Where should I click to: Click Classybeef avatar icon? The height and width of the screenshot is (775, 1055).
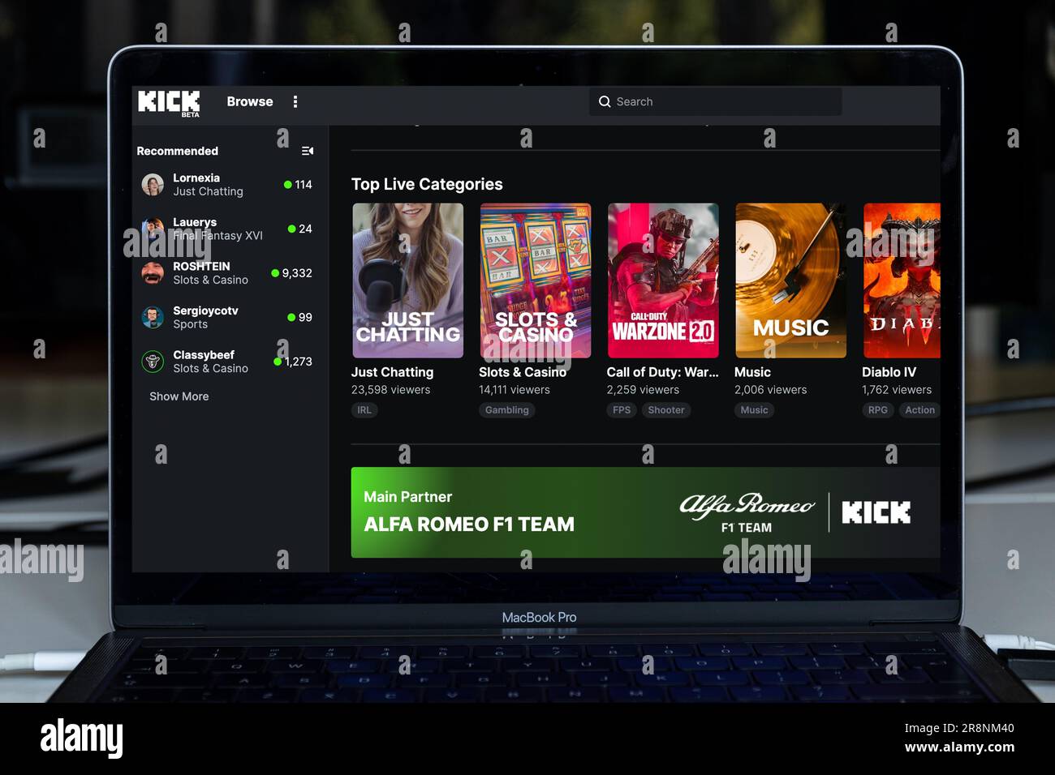click(x=153, y=362)
